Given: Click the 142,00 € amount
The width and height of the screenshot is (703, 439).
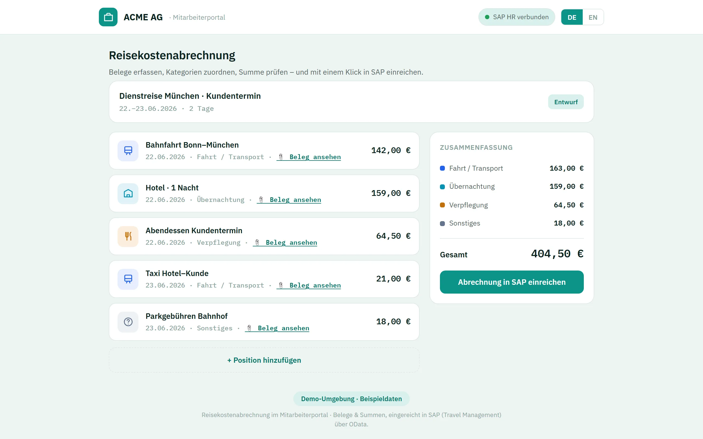Looking at the screenshot, I should click(391, 150).
